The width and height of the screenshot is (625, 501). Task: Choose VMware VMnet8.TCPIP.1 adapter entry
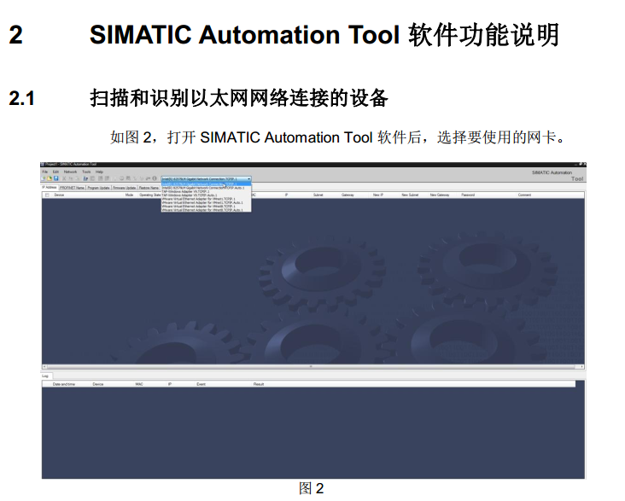(206, 207)
